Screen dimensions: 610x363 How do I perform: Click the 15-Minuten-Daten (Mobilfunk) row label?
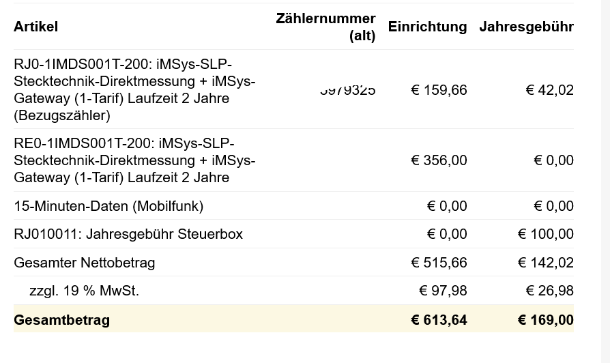108,206
